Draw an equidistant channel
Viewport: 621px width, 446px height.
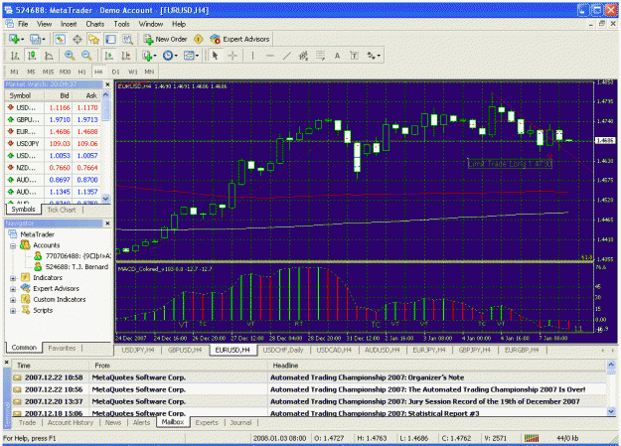[303, 56]
